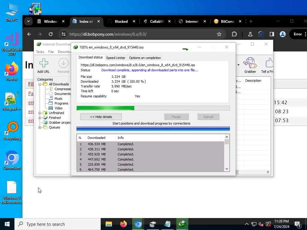Viewport: 307px width, 230px height.
Task: Switch to the Blocked browser tab
Action: tap(121, 22)
